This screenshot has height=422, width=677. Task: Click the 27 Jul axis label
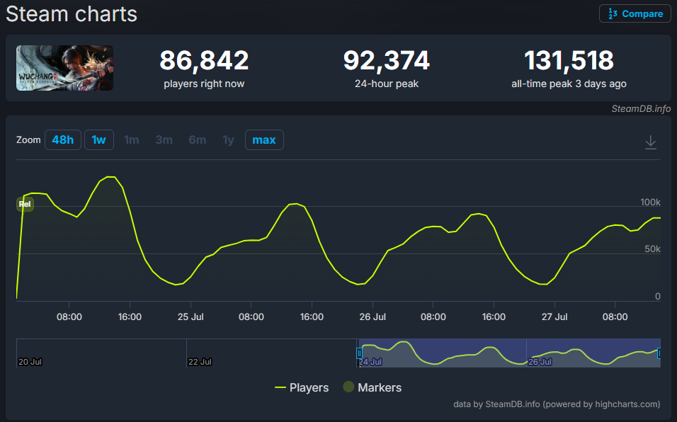coord(554,316)
